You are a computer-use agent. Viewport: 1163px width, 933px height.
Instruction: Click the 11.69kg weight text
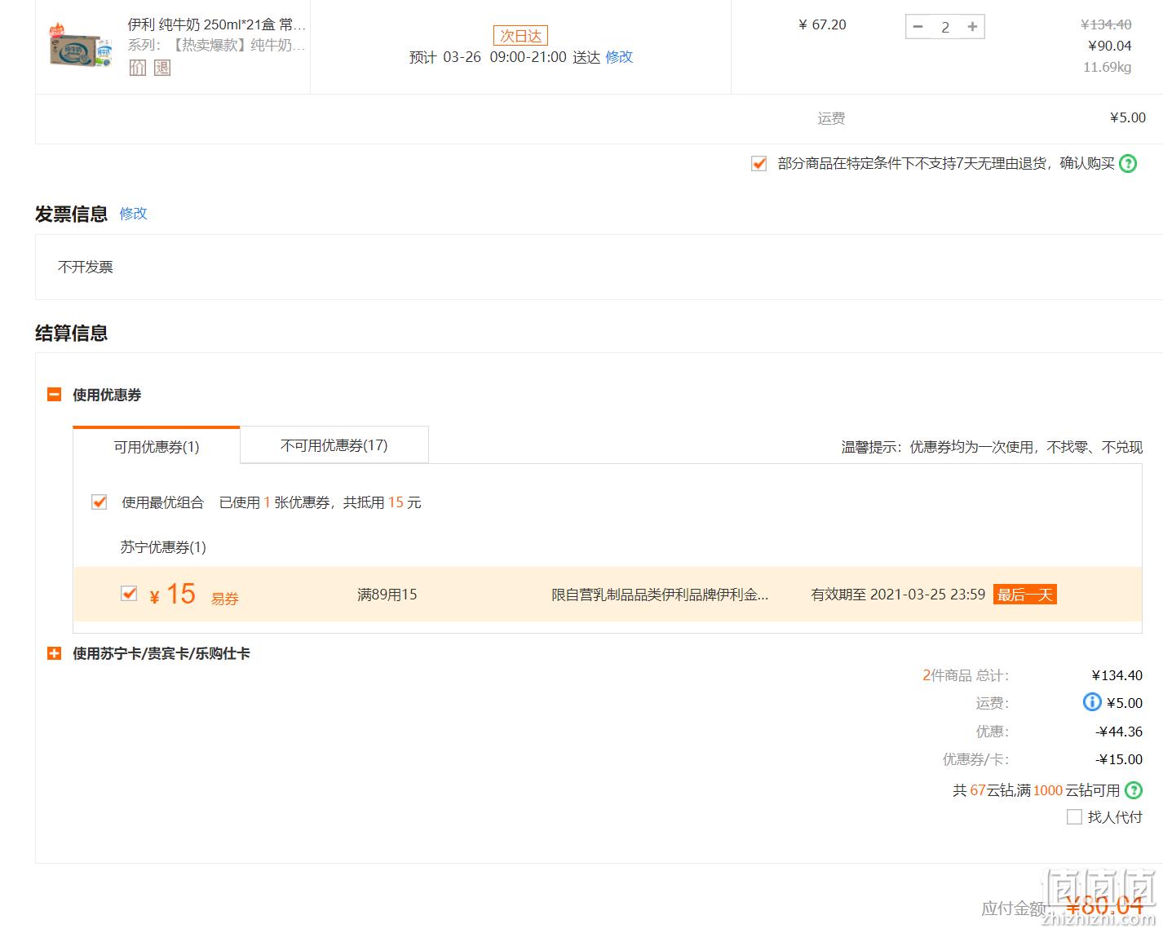click(1108, 67)
